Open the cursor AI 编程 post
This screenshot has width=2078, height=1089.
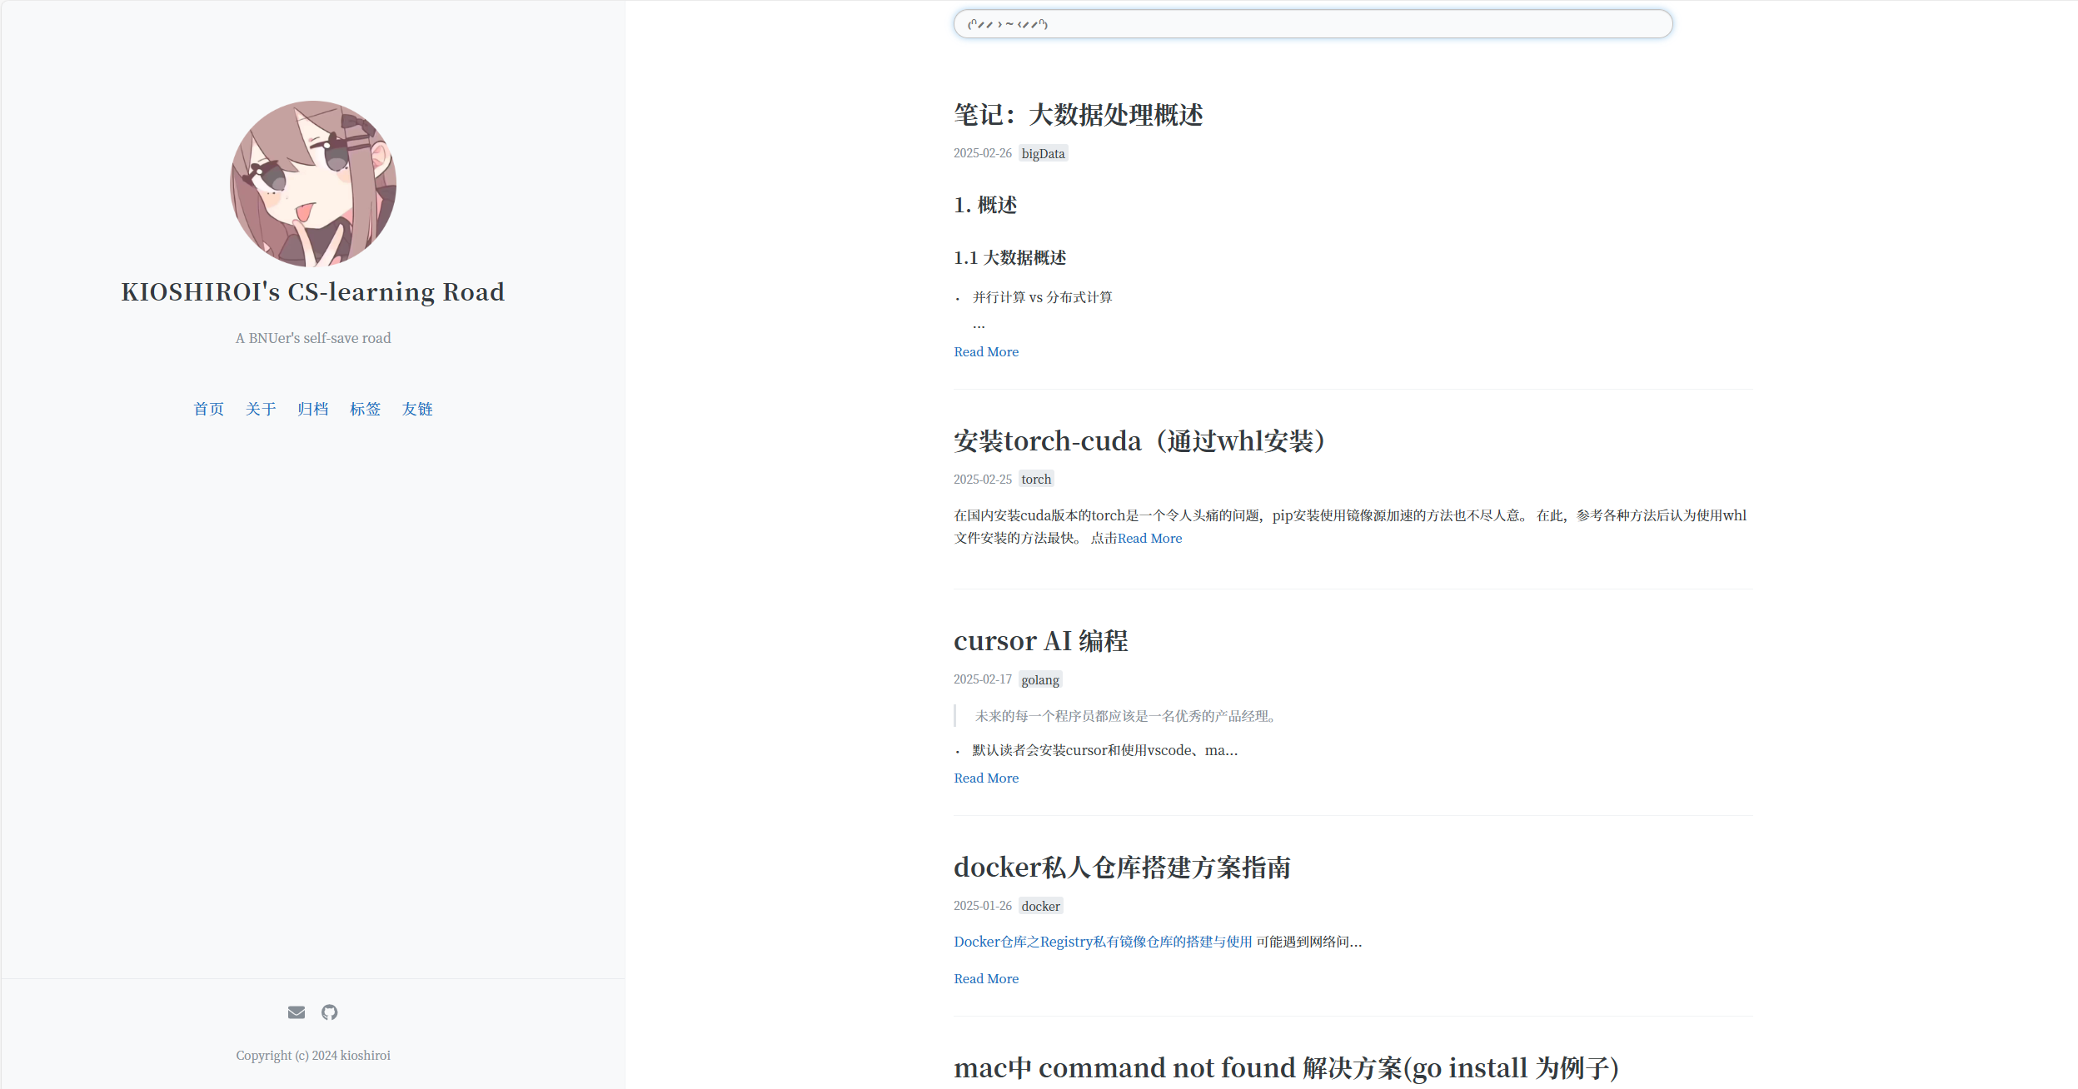pyautogui.click(x=1040, y=641)
